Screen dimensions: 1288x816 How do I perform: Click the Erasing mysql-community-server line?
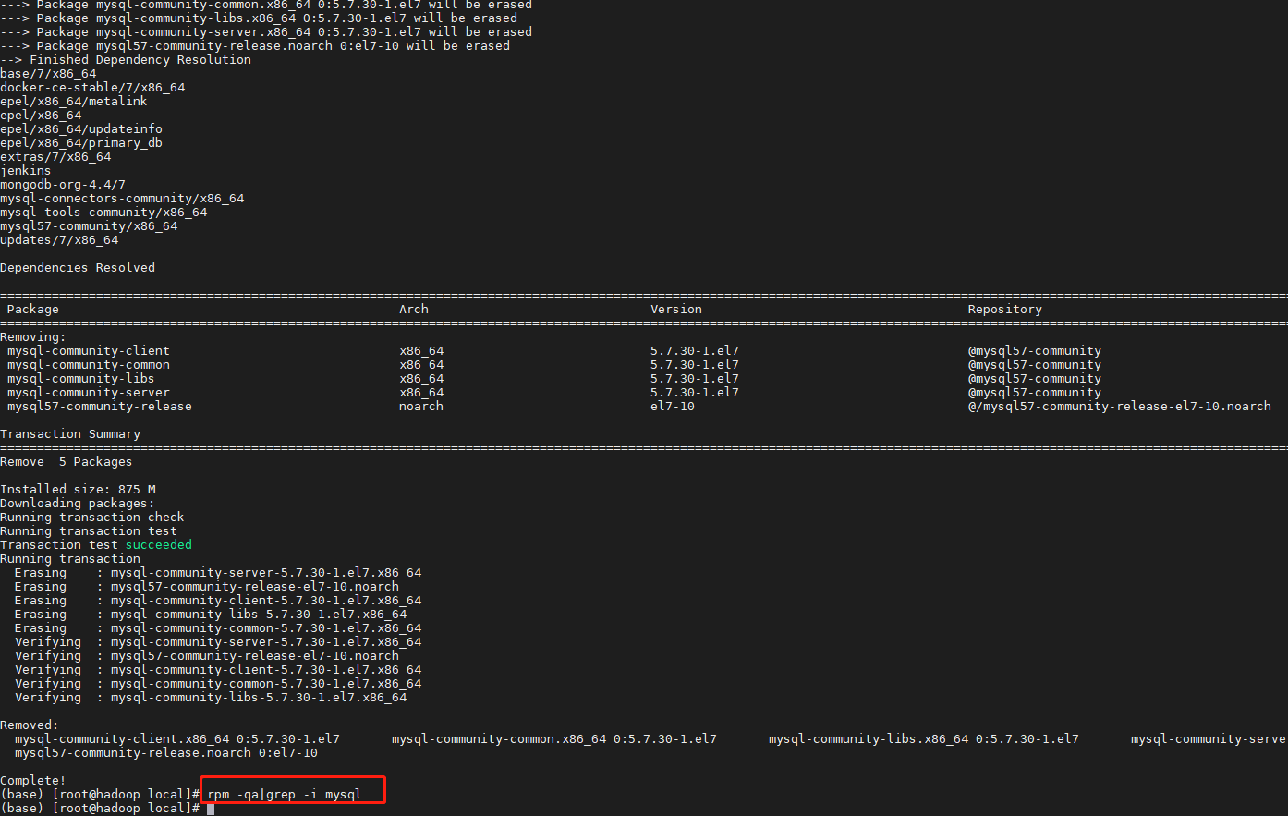(x=218, y=572)
